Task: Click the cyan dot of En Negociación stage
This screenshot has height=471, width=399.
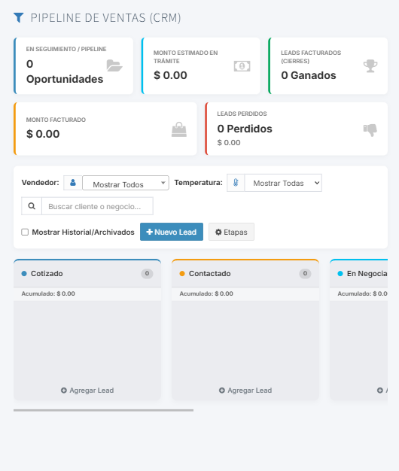Action: coord(340,273)
